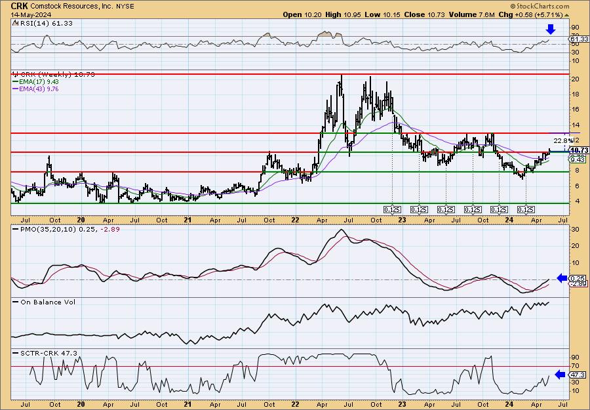Click the EMA(17) 9.43 legend text

click(39, 82)
